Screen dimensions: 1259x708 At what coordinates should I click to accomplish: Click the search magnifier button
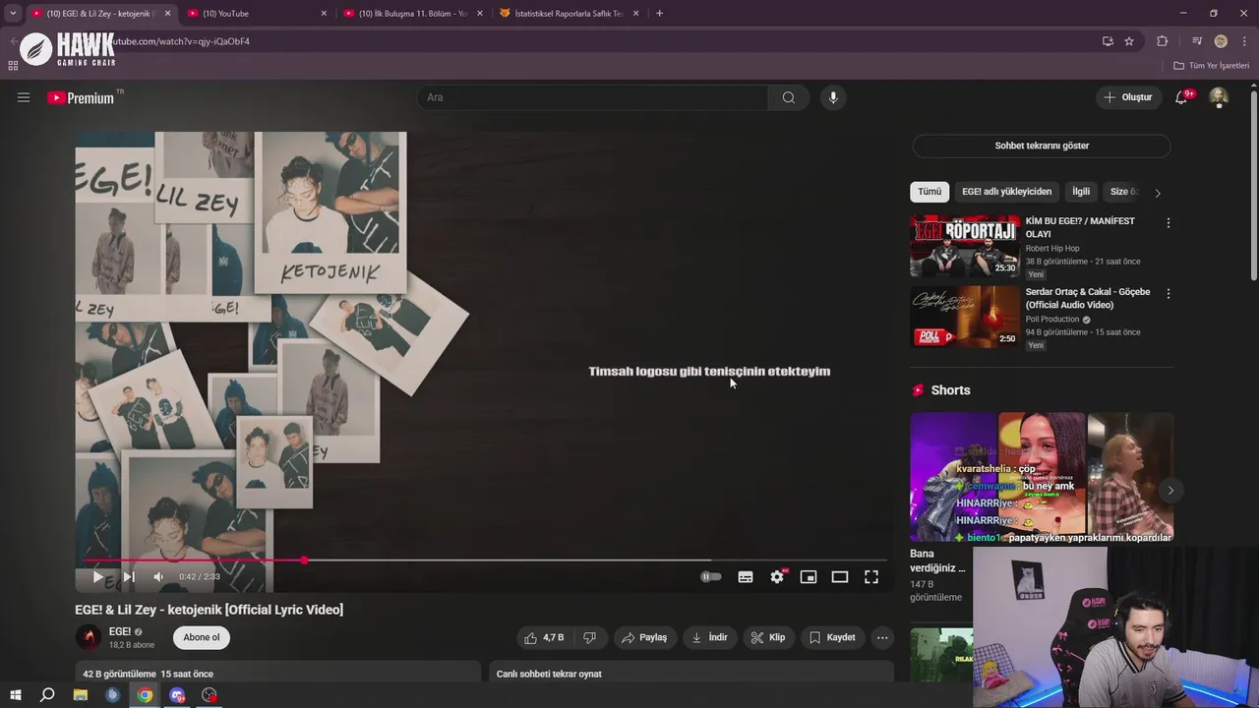coord(789,97)
